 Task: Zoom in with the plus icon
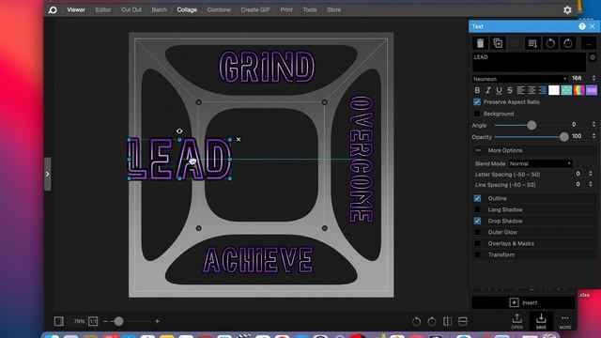pyautogui.click(x=157, y=321)
